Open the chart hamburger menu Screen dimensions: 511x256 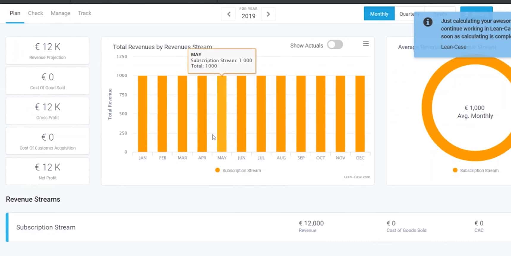click(366, 44)
